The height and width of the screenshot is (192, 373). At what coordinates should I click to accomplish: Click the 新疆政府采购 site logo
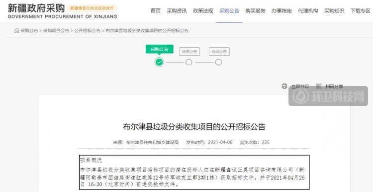pyautogui.click(x=36, y=8)
